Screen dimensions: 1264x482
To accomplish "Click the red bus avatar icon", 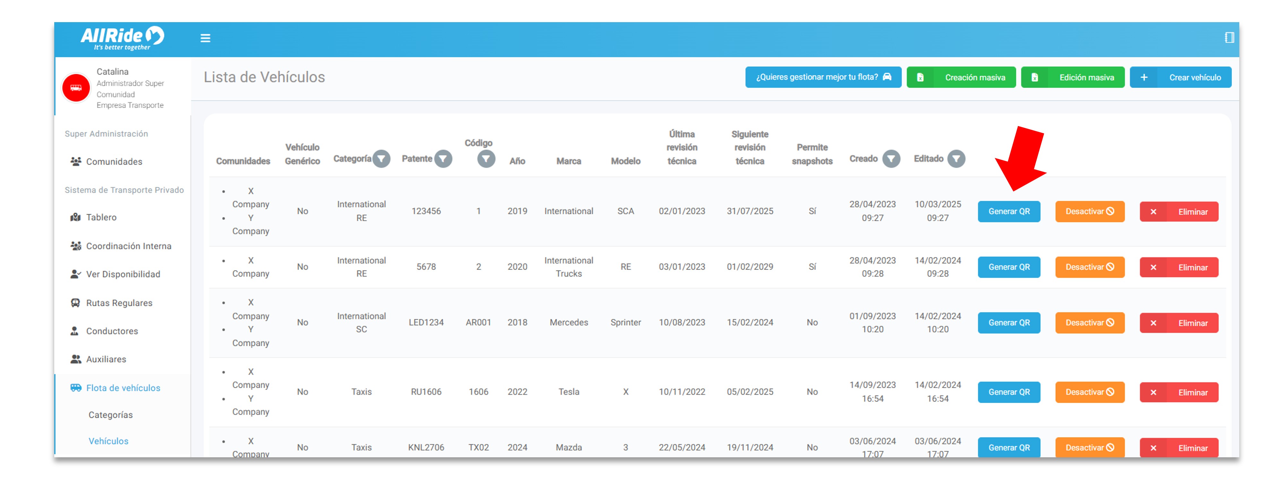I will pos(76,88).
